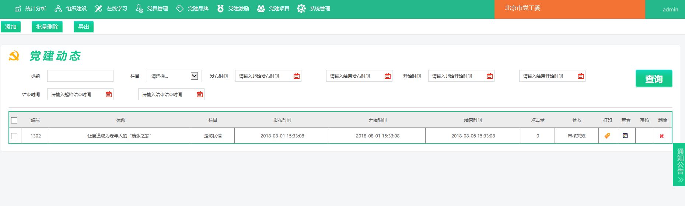The width and height of the screenshot is (685, 206).
Task: Click the 导出 export button
Action: click(x=84, y=27)
